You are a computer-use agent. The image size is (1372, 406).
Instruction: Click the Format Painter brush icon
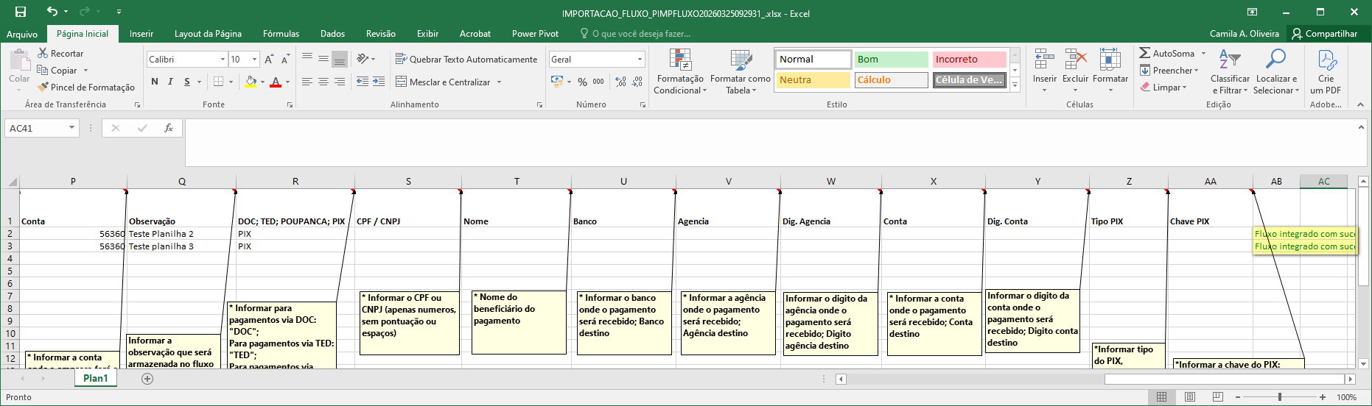(x=43, y=87)
